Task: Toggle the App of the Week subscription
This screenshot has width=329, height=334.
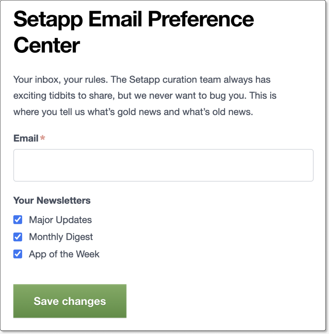Action: 17,254
